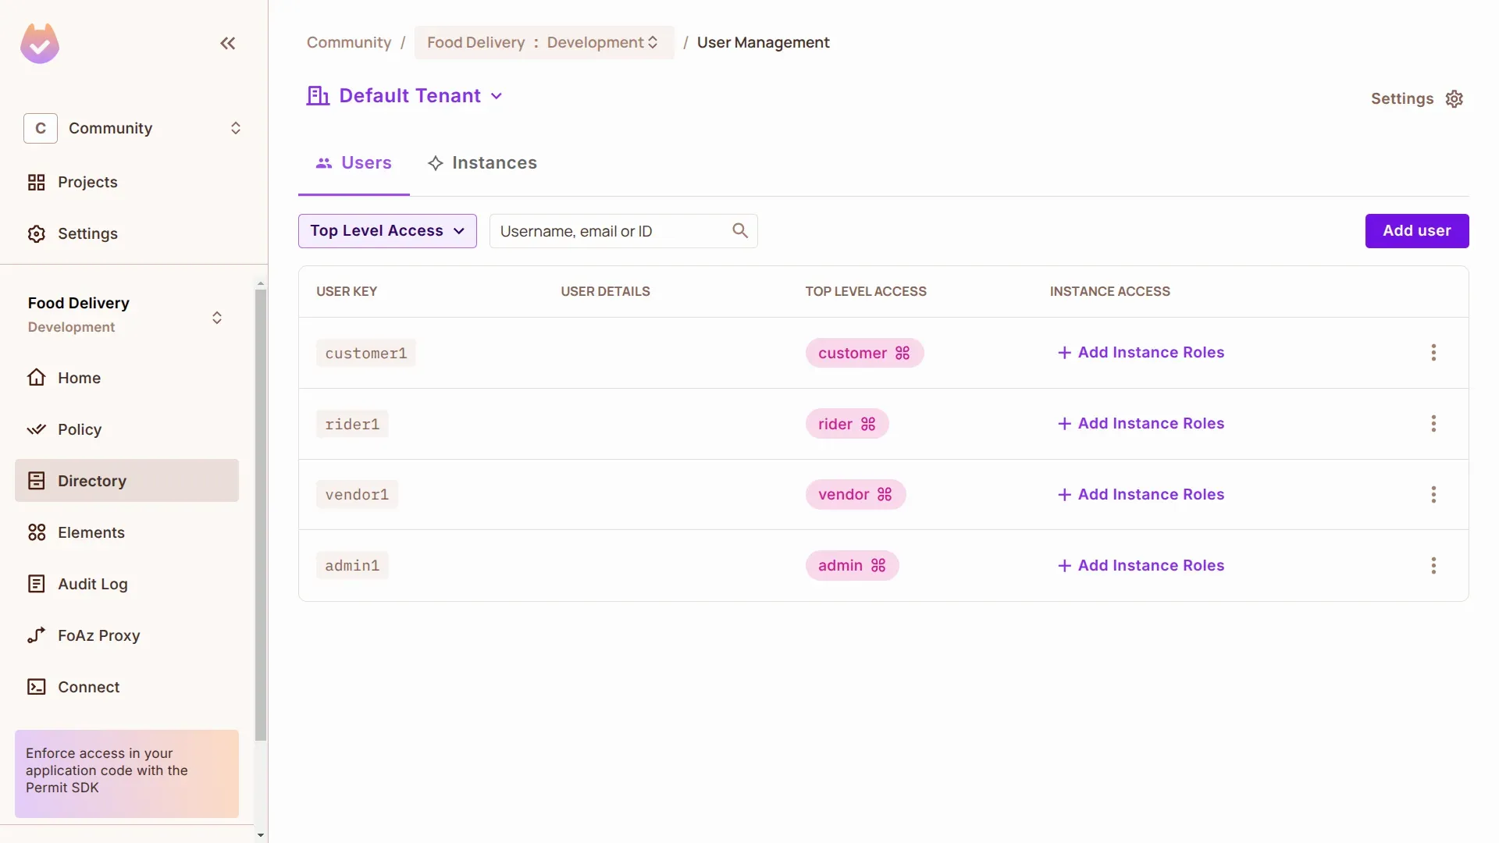Click the icon on the vendor role badge
This screenshot has width=1499, height=843.
[885, 495]
